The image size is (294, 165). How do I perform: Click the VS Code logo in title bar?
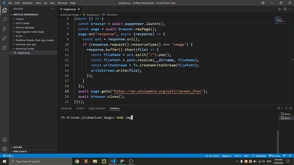coord(3,3)
